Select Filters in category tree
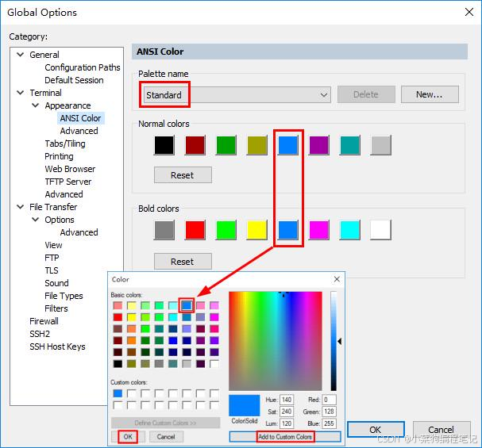This screenshot has height=448, width=482. (x=56, y=308)
